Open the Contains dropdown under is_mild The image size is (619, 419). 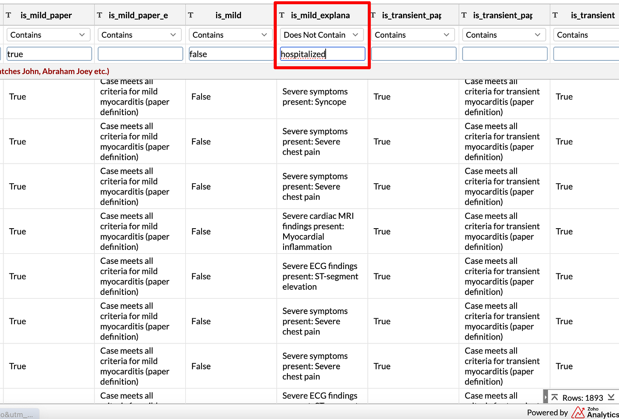coord(230,35)
